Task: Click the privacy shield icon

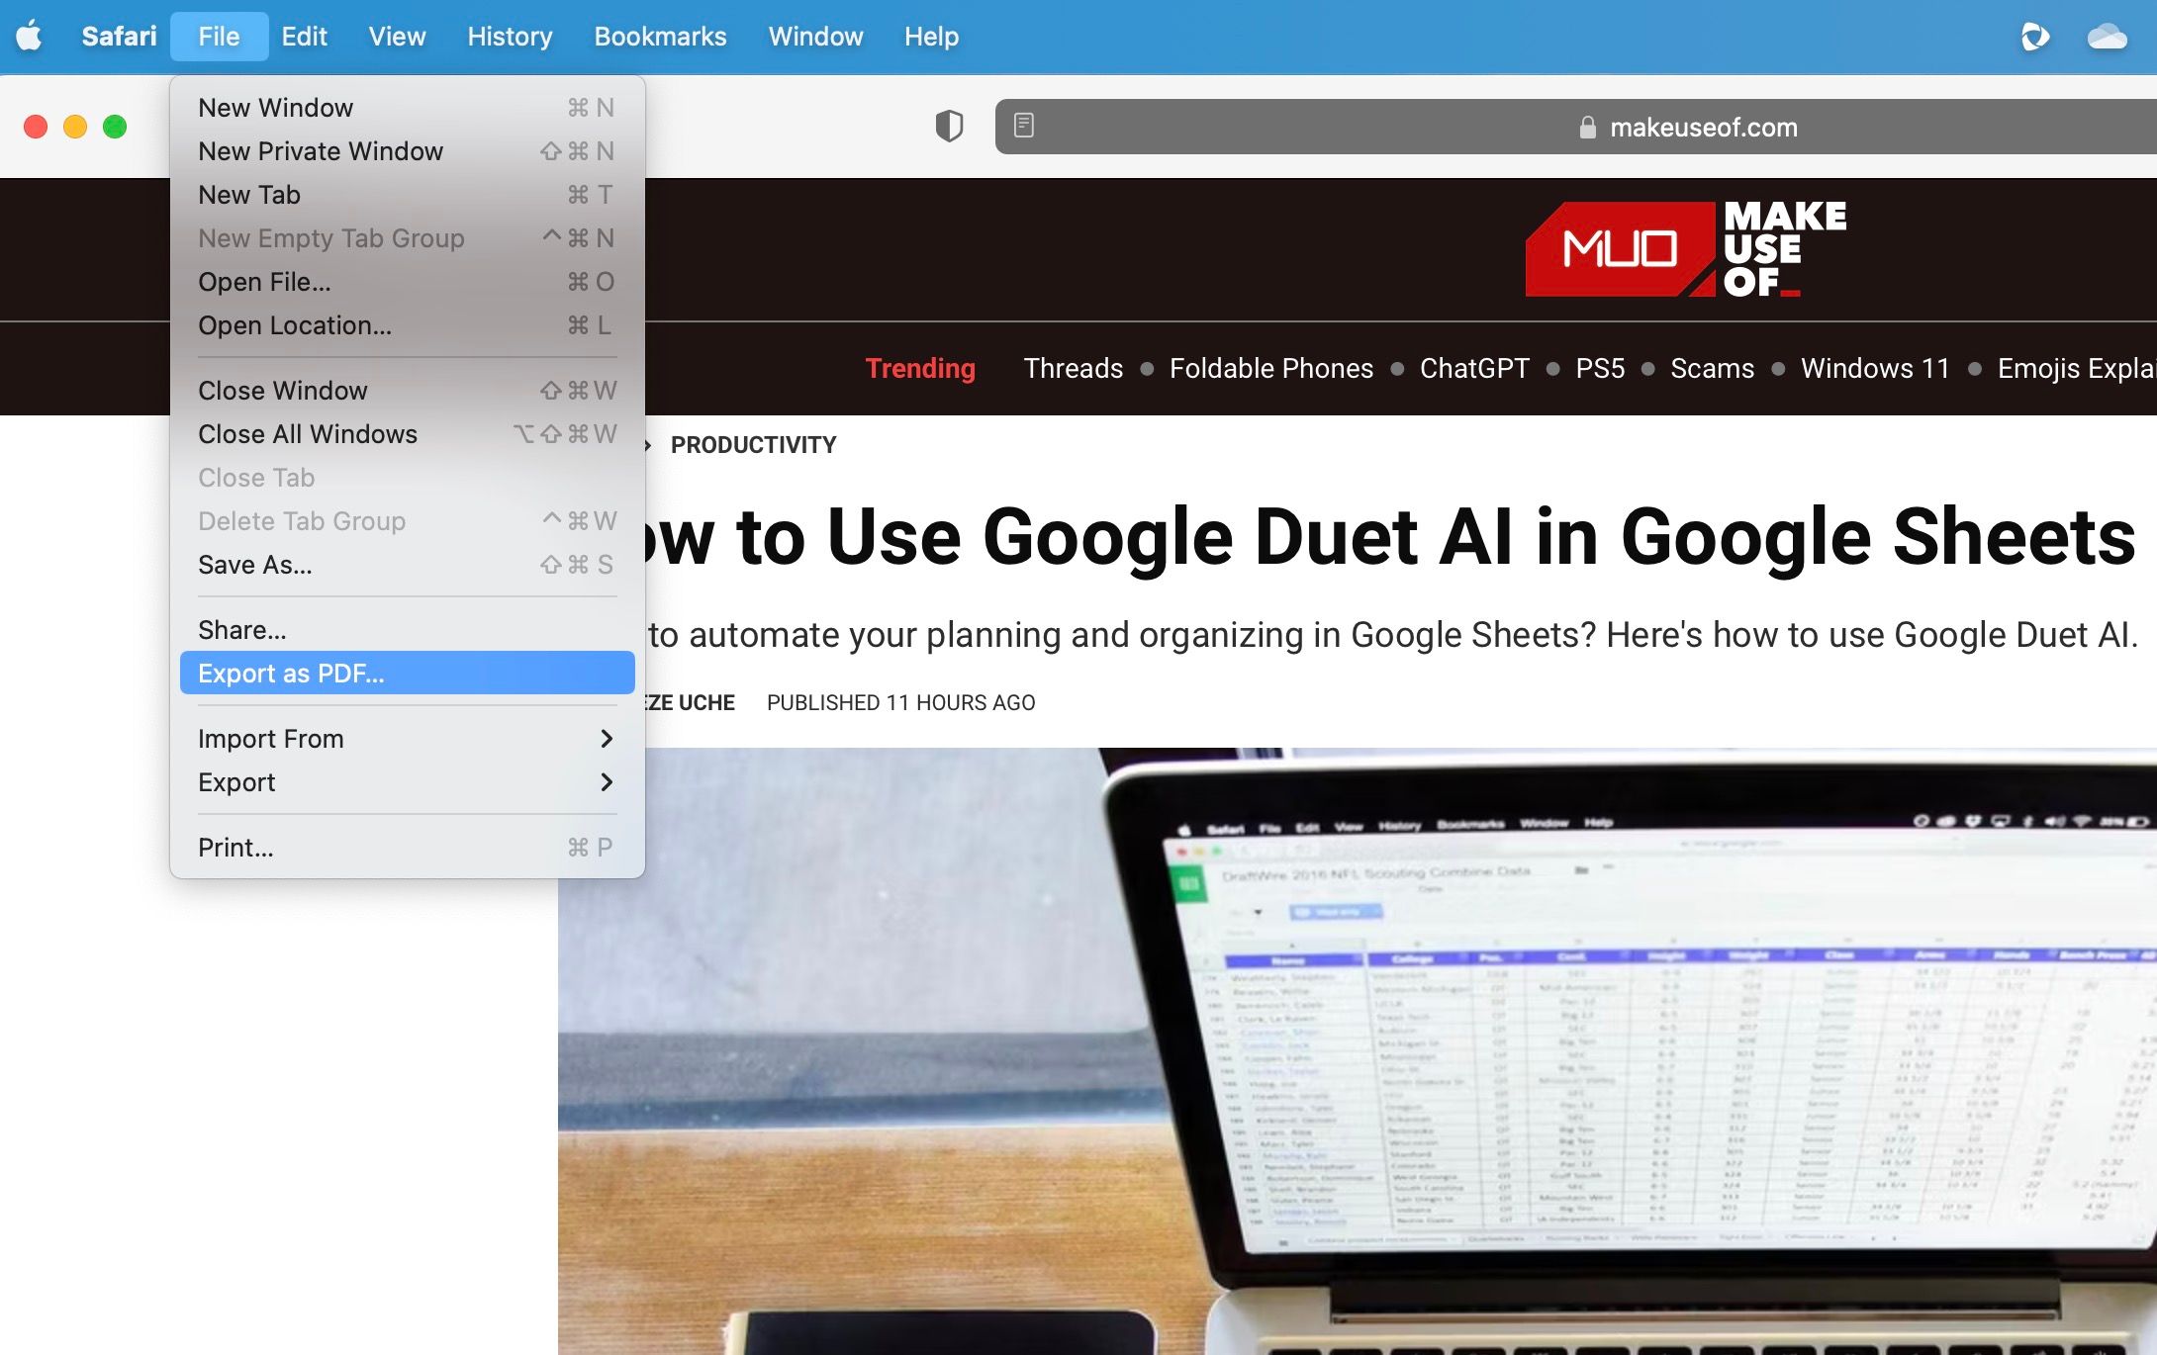Action: point(949,127)
